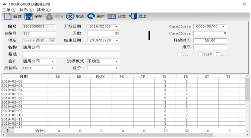251x138 pixels.
Task: Click the TS total value 52
Action: pyautogui.click(x=187, y=131)
